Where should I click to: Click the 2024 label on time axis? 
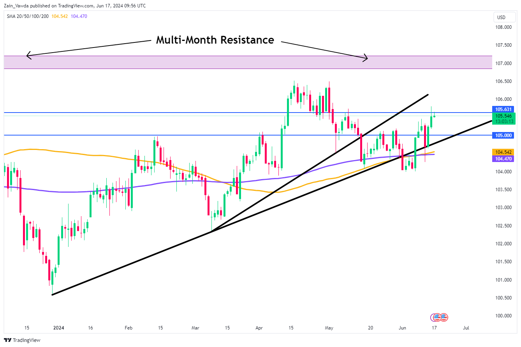pyautogui.click(x=57, y=328)
